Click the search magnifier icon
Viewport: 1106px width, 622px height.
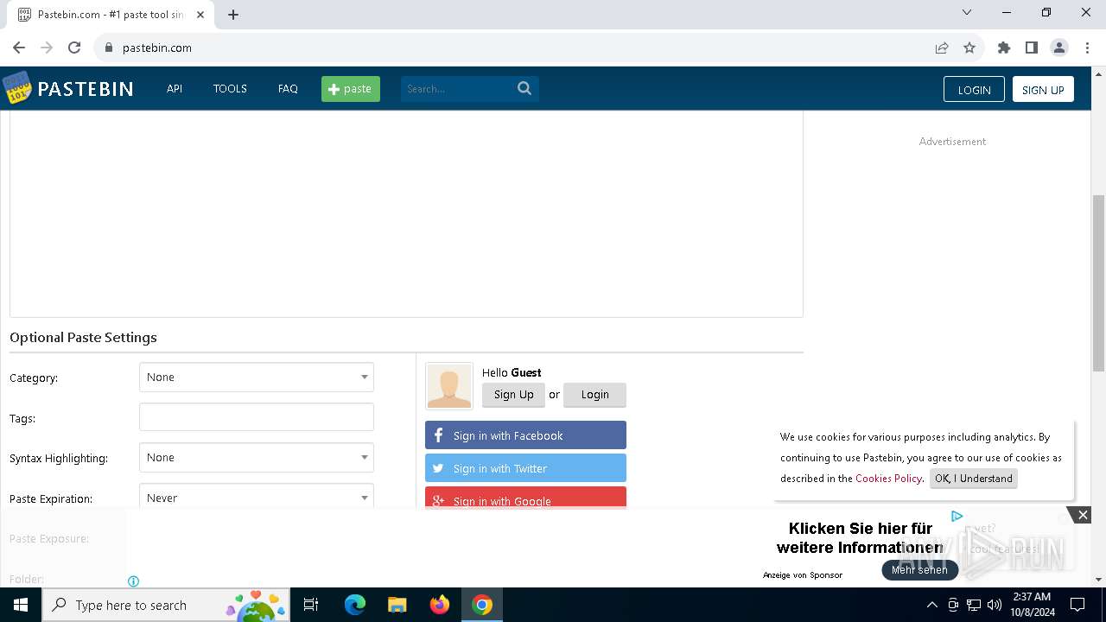(524, 88)
